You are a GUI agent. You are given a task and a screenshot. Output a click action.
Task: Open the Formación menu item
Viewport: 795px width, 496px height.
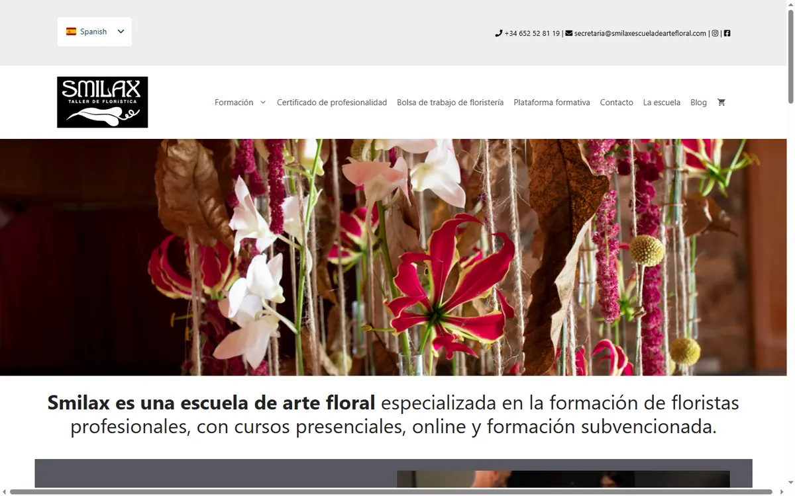click(234, 103)
